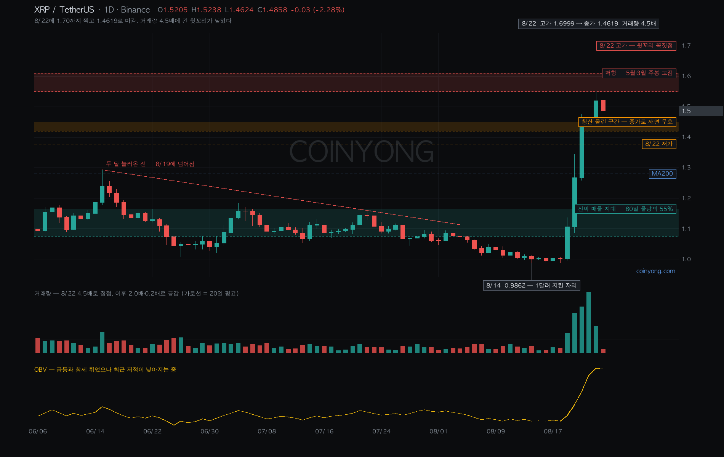Click the 1.4 price axis tick

(686, 137)
